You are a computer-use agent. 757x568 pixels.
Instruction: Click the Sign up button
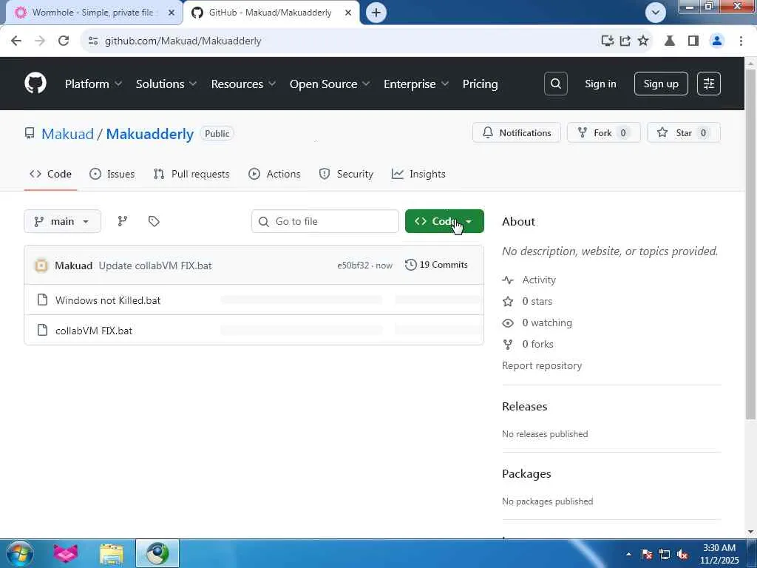coord(660,84)
